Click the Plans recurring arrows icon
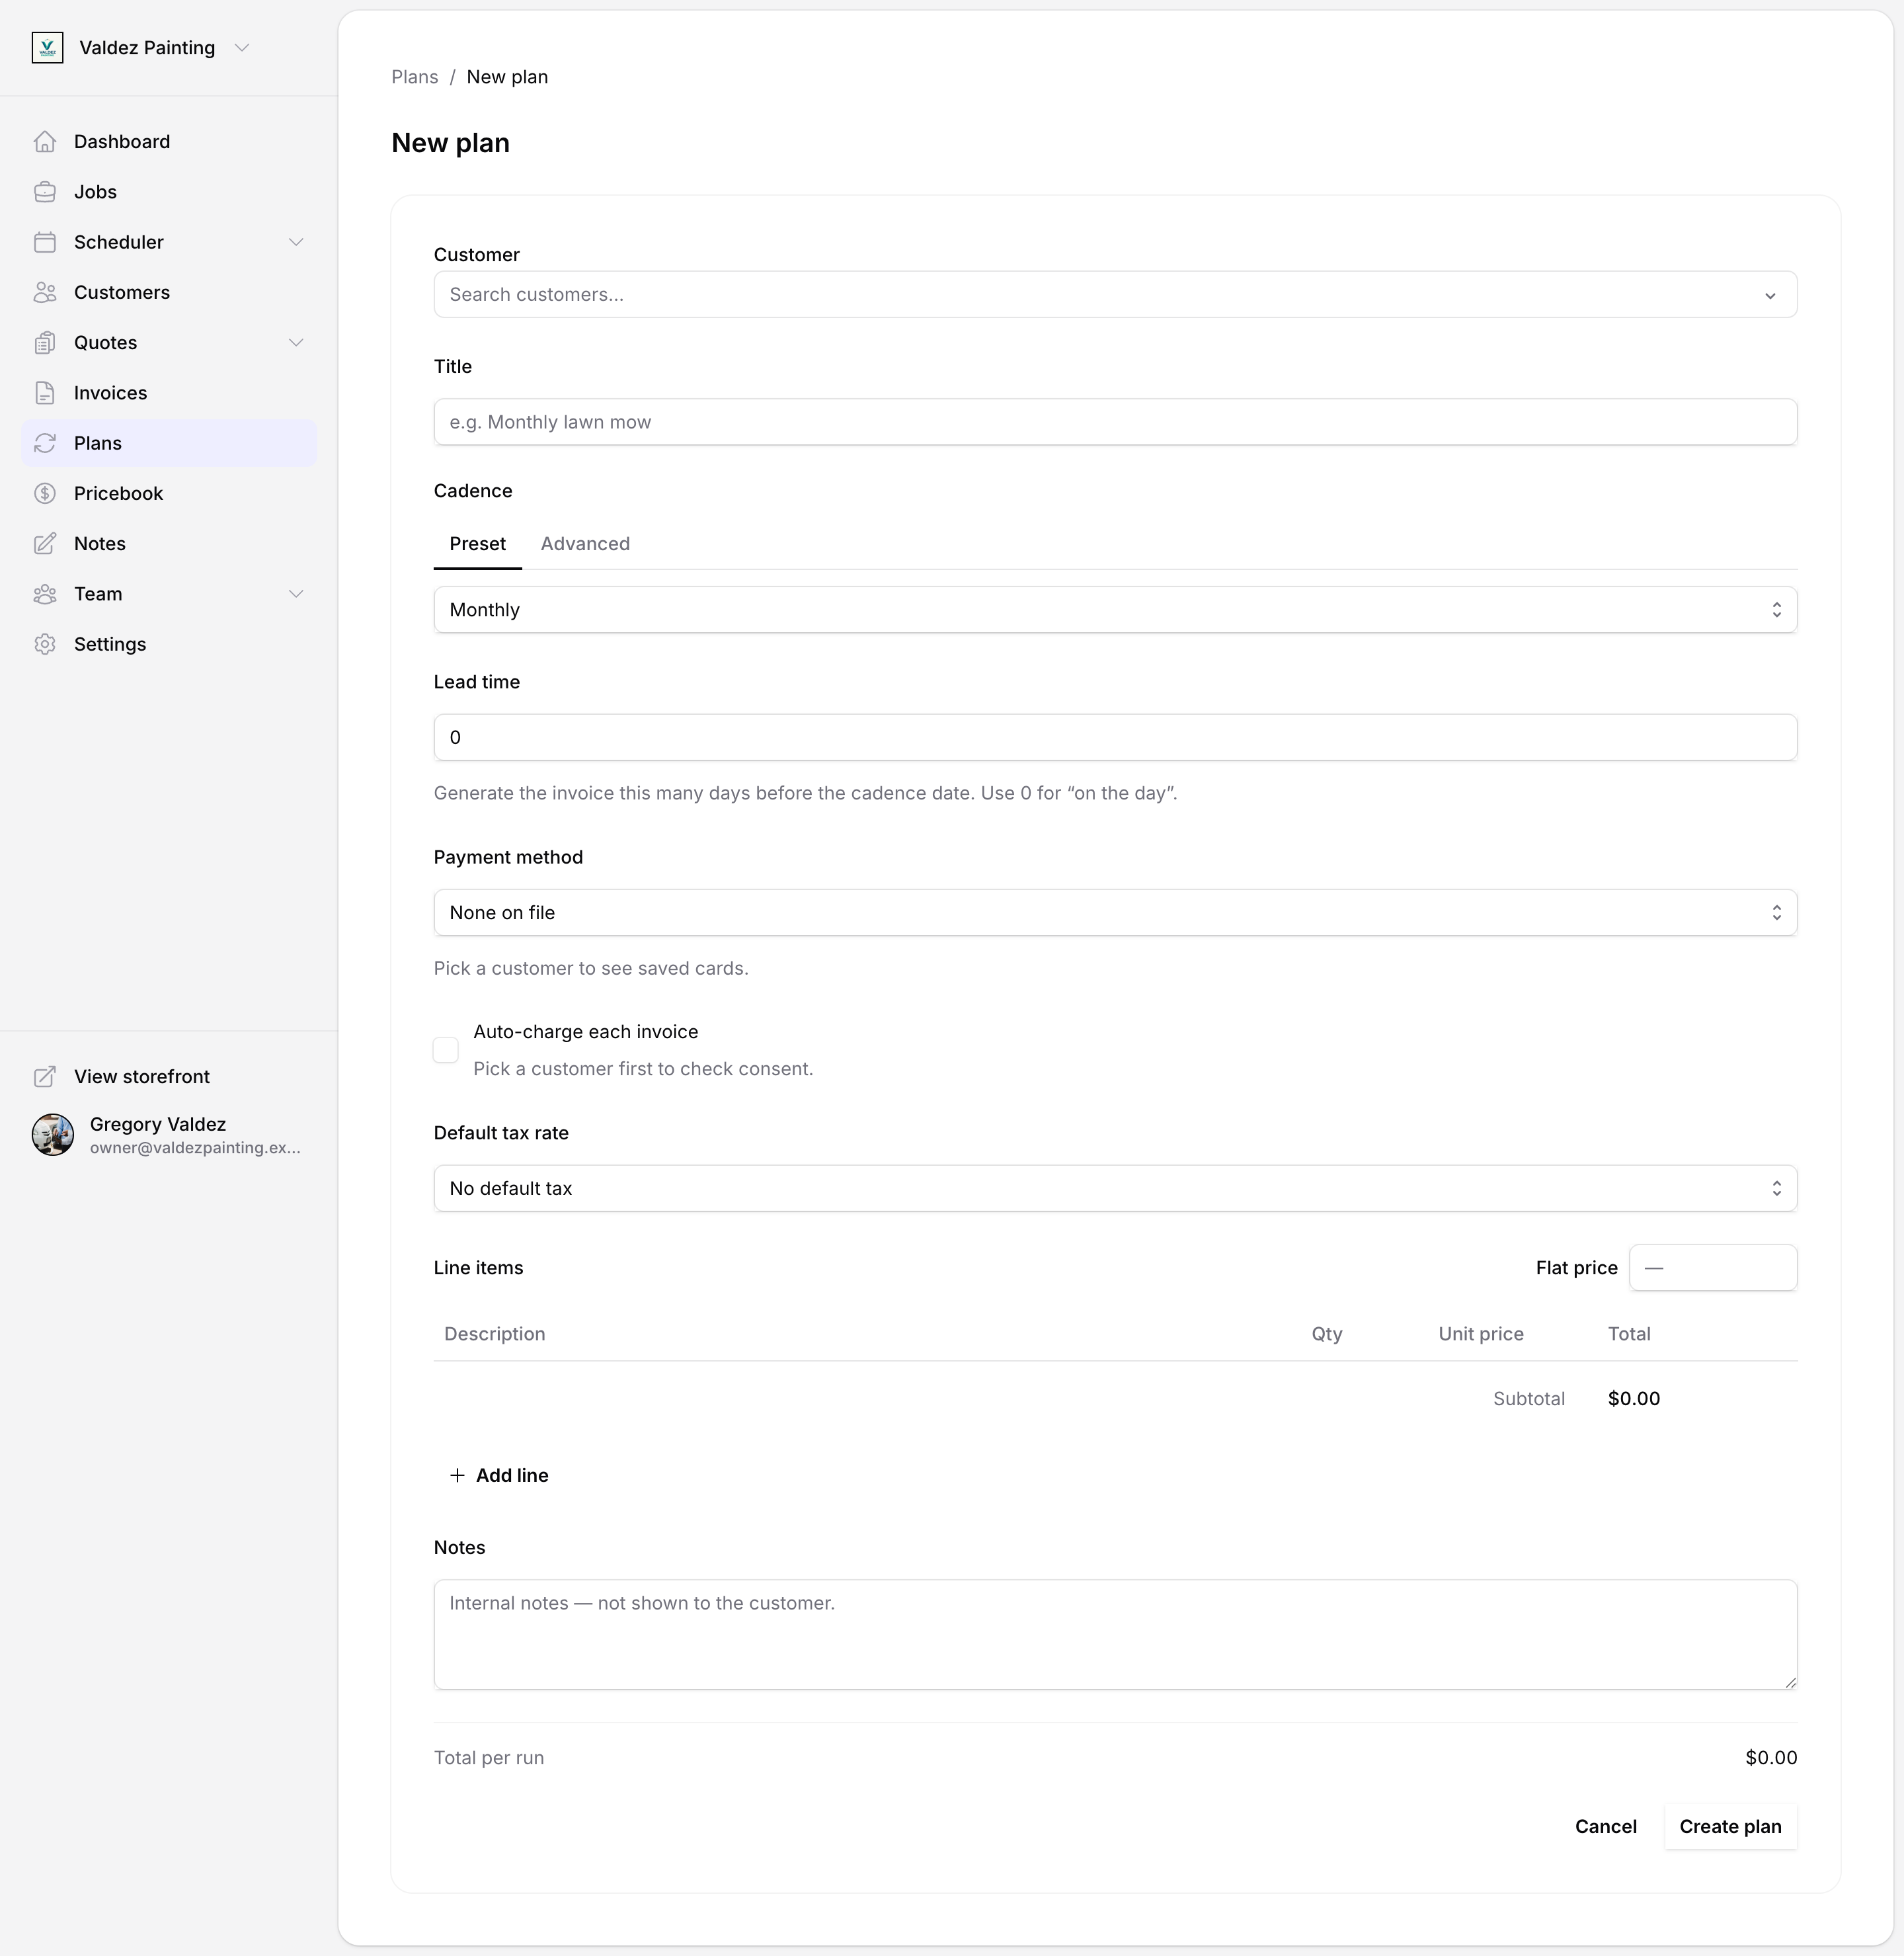The width and height of the screenshot is (1904, 1956). (45, 443)
